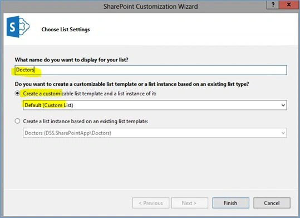
Task: Close the SharePoint Customization Wizard
Action: point(289,4)
